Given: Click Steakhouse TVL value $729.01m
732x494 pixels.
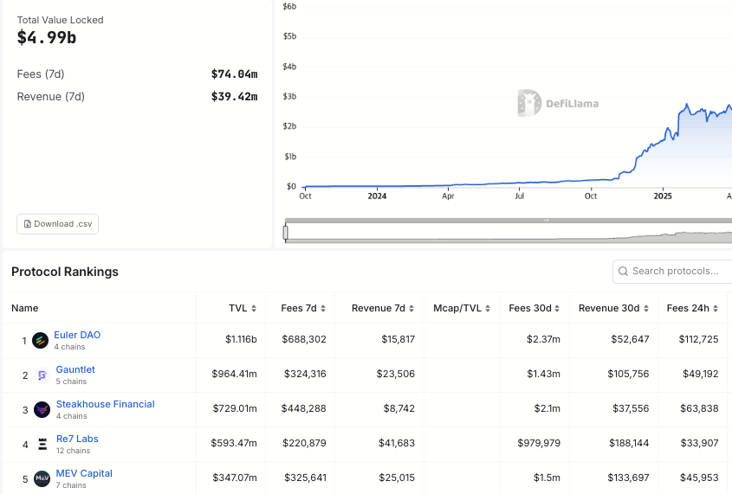Looking at the screenshot, I should 235,408.
